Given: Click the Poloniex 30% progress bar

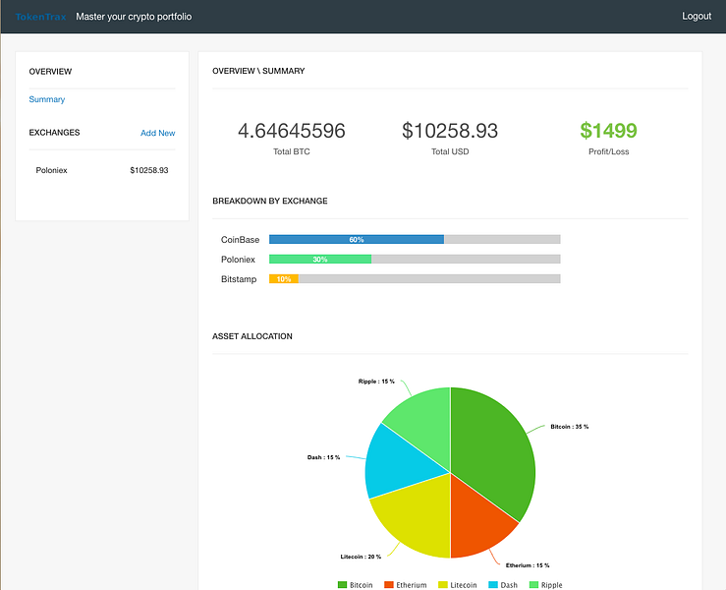Looking at the screenshot, I should click(415, 259).
